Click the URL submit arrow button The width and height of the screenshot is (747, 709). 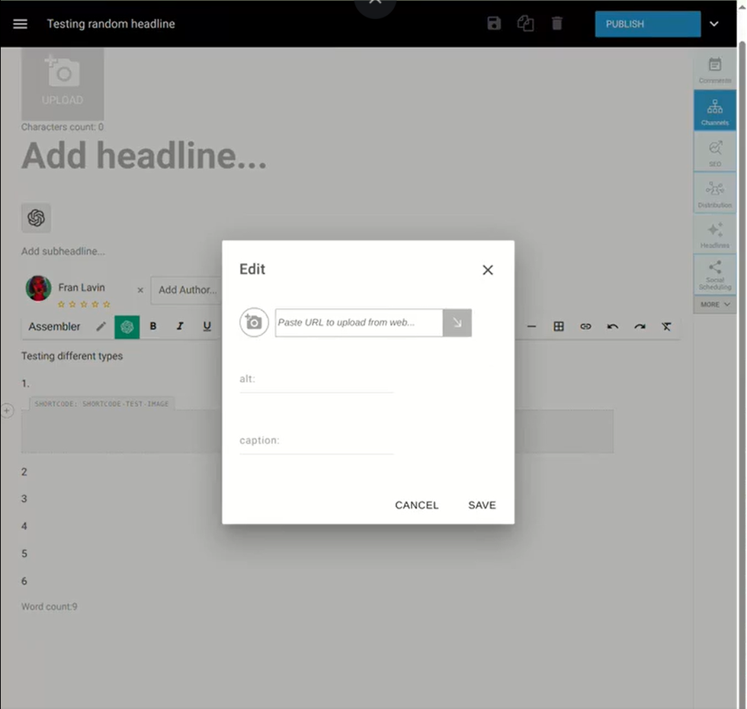click(x=457, y=322)
